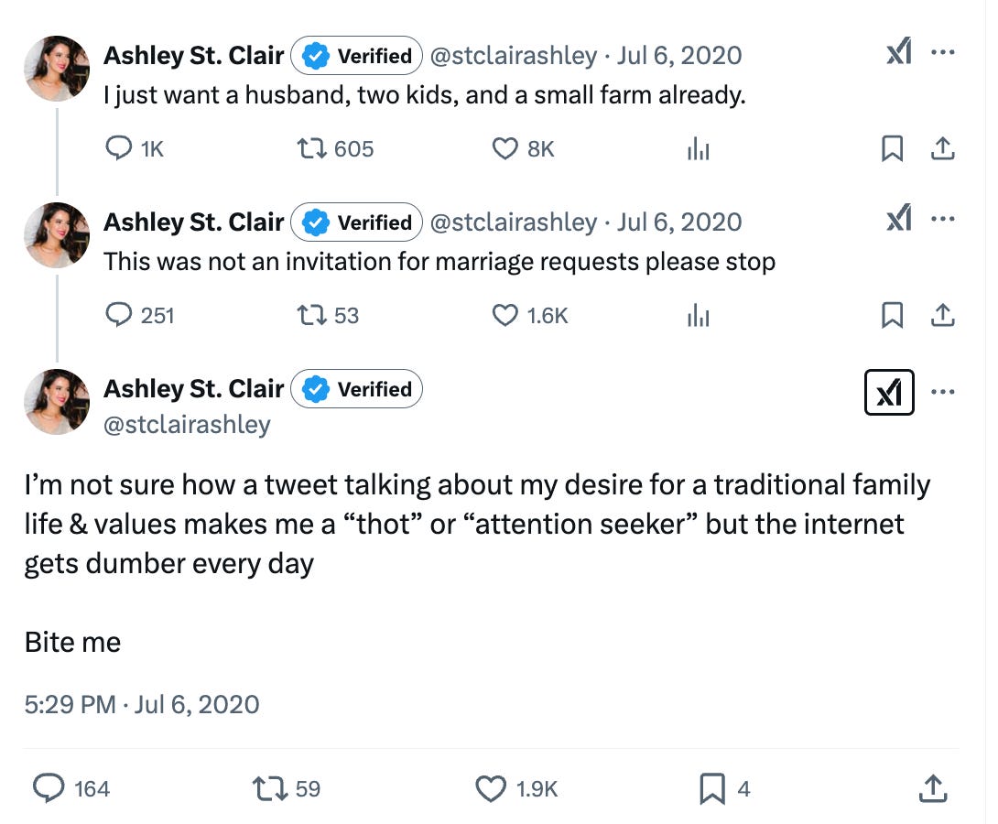Open more options menu on the second tweet
998x824 pixels.
point(943,219)
